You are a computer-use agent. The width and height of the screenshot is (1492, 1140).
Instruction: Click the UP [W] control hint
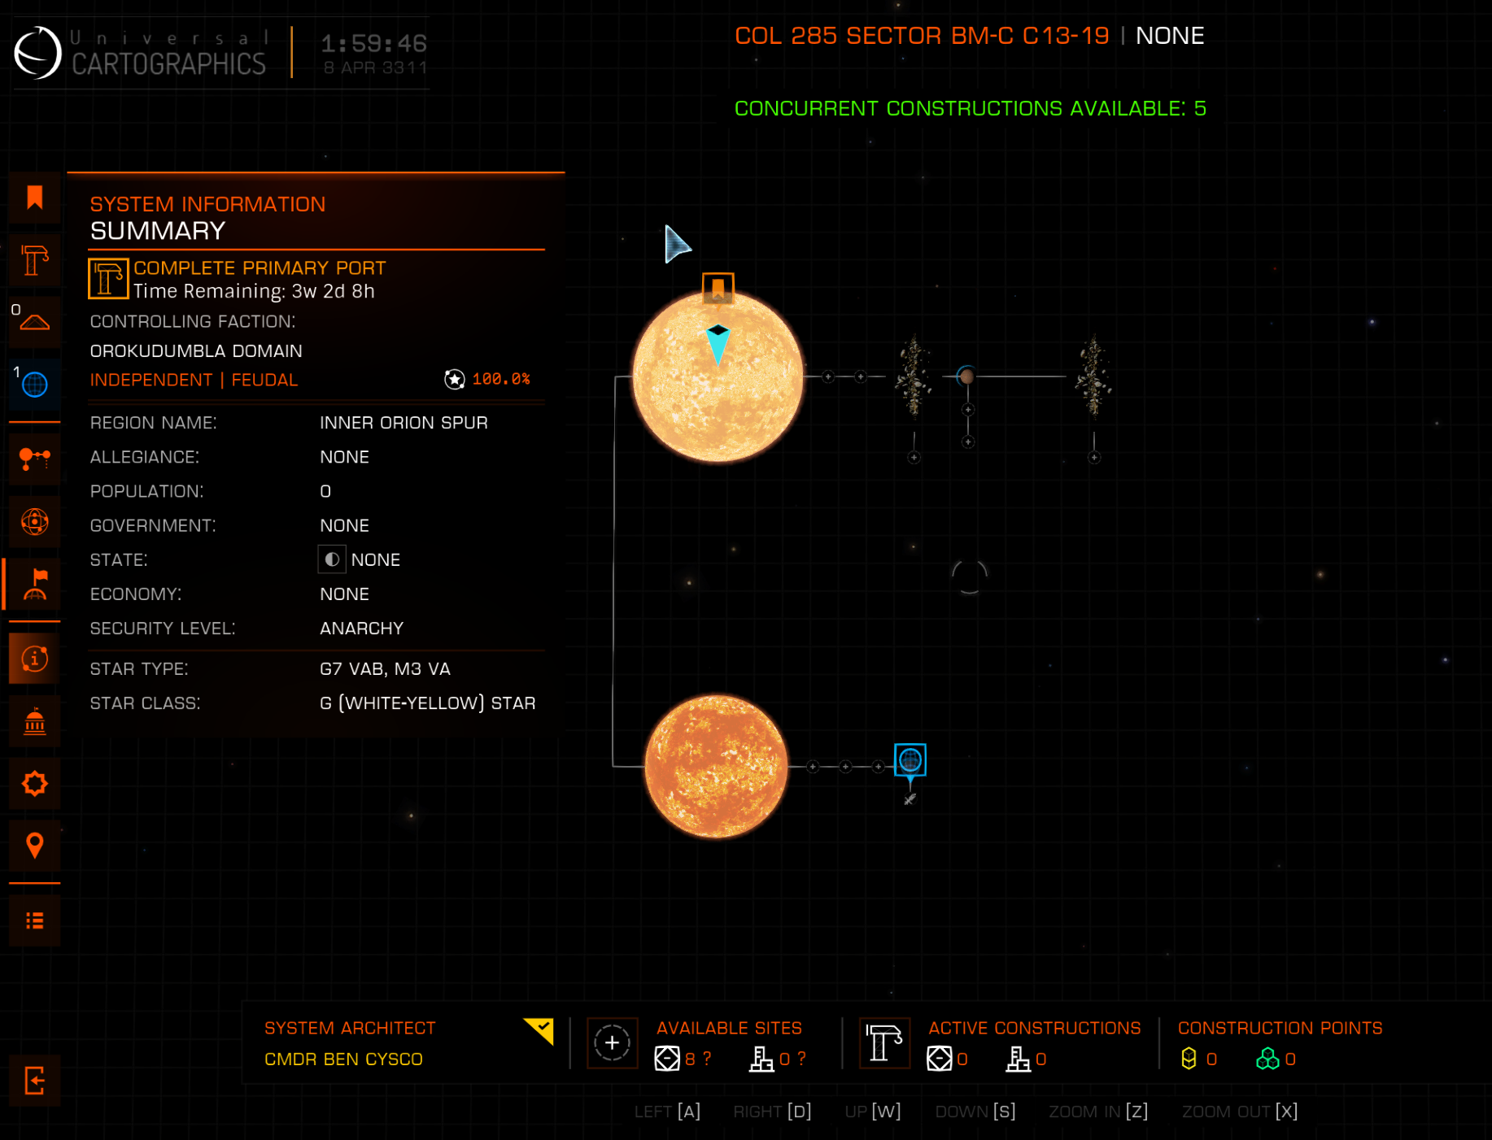[x=873, y=1112]
